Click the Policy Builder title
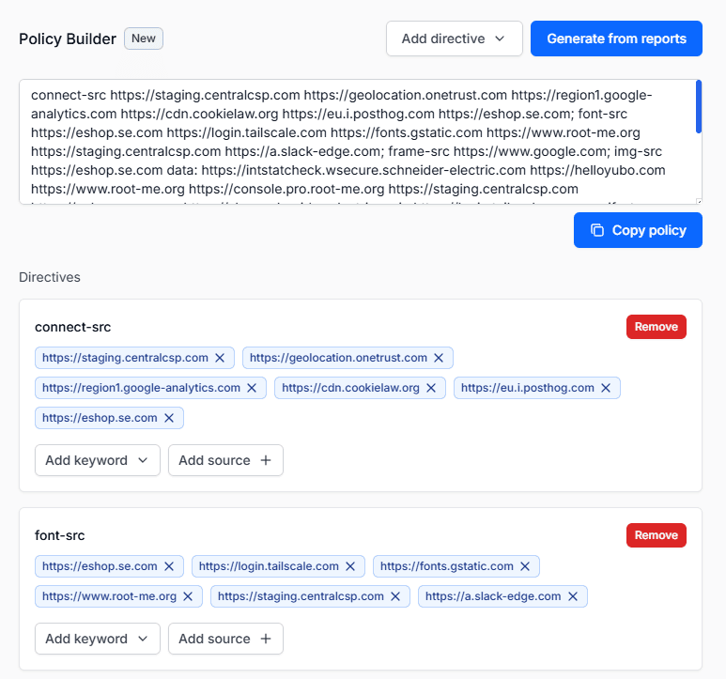 click(68, 39)
